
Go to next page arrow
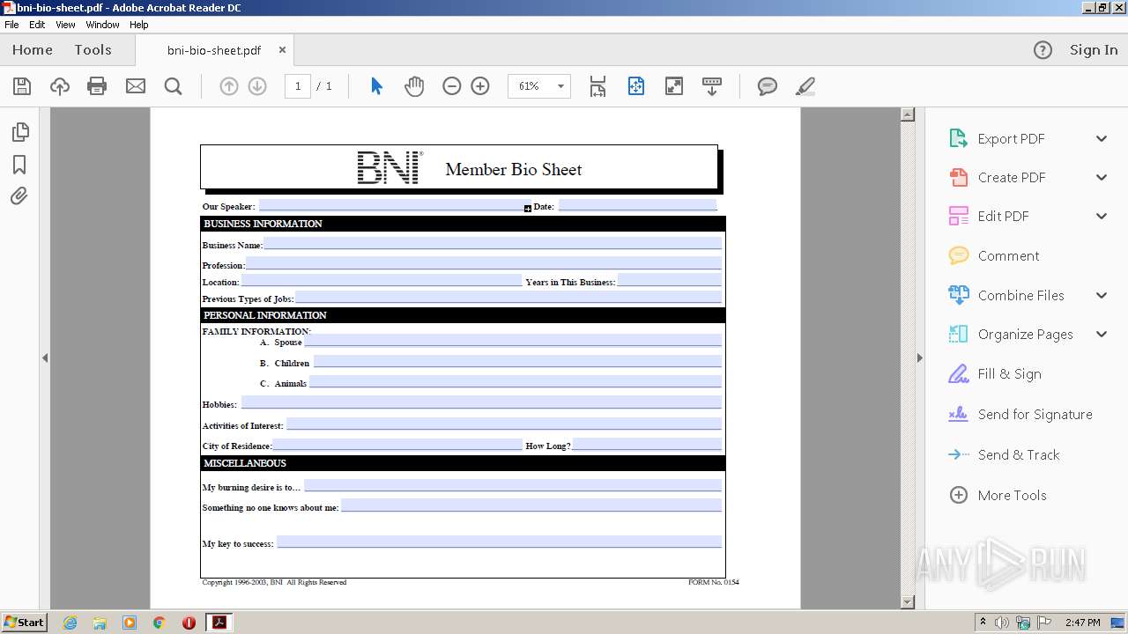click(x=257, y=86)
